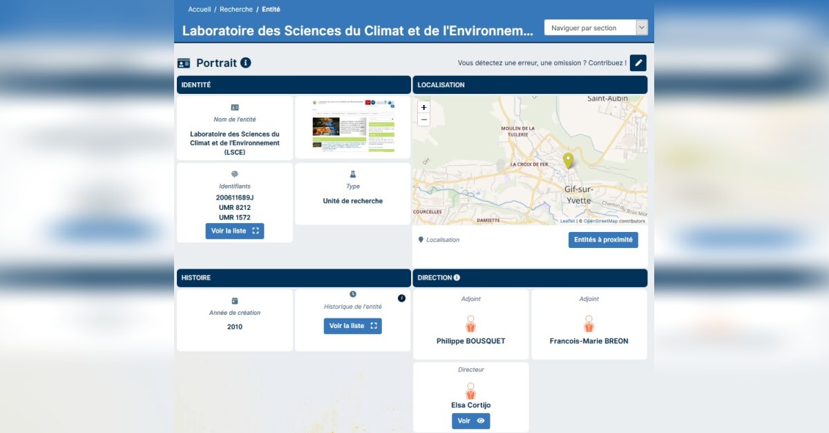The image size is (829, 433).
Task: Click the location pin icon next to Localisation
Action: coord(421,239)
